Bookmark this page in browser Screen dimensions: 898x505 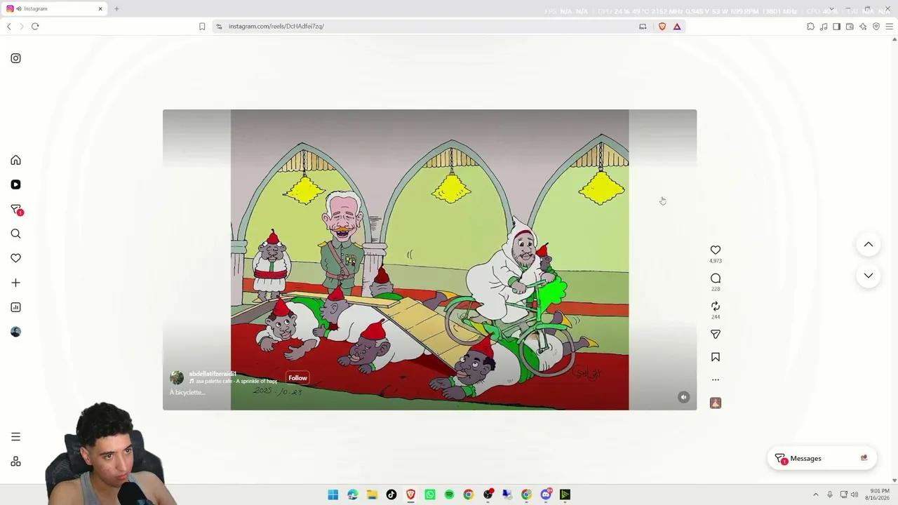202,27
